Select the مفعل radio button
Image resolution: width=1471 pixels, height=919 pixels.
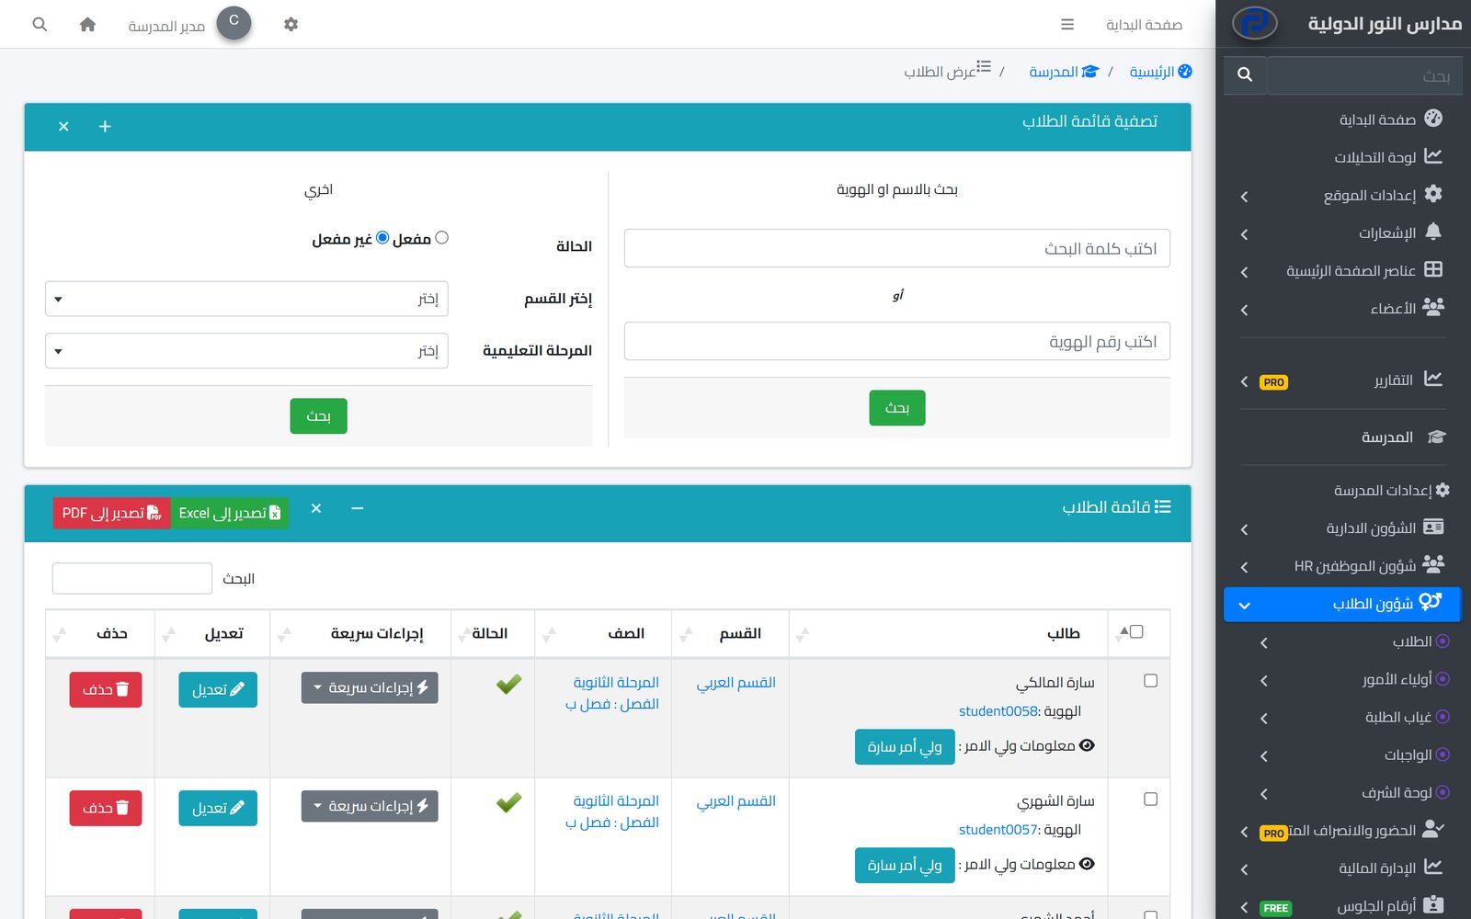coord(441,238)
